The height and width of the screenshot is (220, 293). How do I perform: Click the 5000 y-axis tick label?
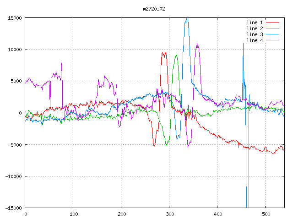coord(16,81)
